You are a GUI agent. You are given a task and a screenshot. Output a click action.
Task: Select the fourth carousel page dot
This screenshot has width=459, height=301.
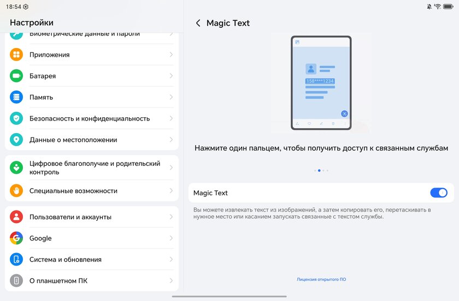coord(327,170)
